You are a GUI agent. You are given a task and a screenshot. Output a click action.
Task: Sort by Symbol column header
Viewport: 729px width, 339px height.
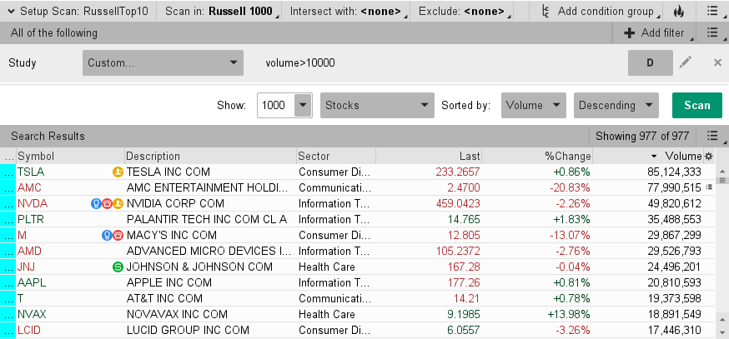[x=71, y=156]
